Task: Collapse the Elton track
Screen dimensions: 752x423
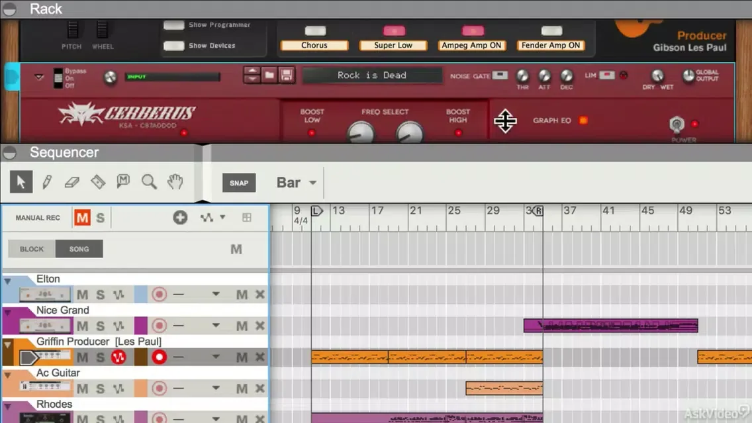Action: pos(8,281)
